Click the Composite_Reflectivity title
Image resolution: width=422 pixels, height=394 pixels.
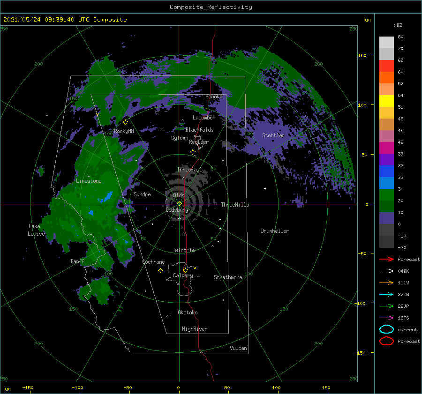211,7
